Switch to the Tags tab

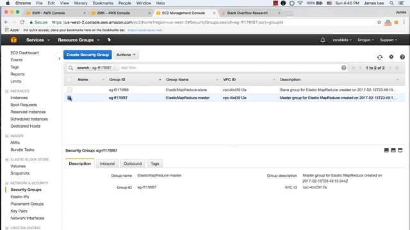click(155, 164)
